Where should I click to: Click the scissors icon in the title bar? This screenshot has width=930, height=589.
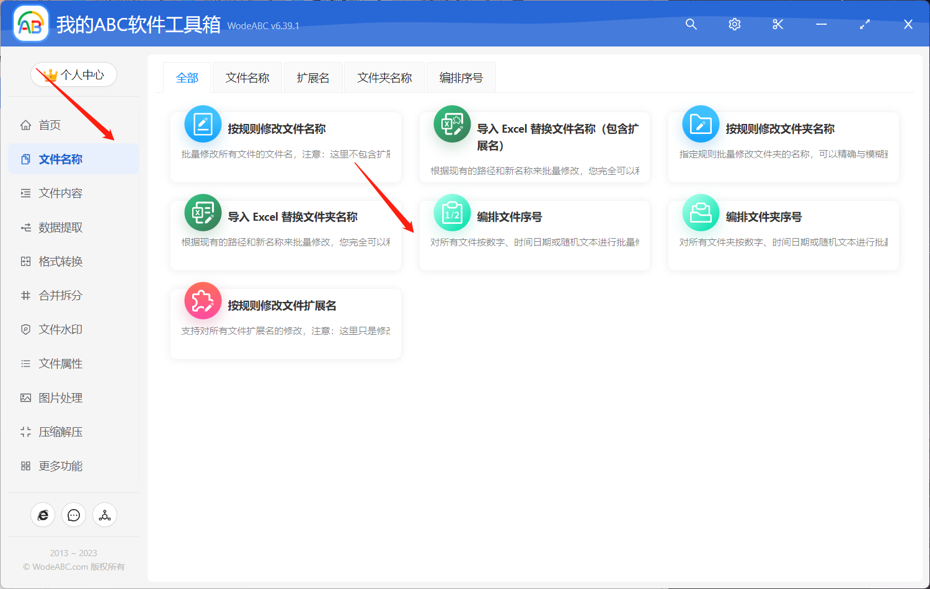click(x=777, y=24)
